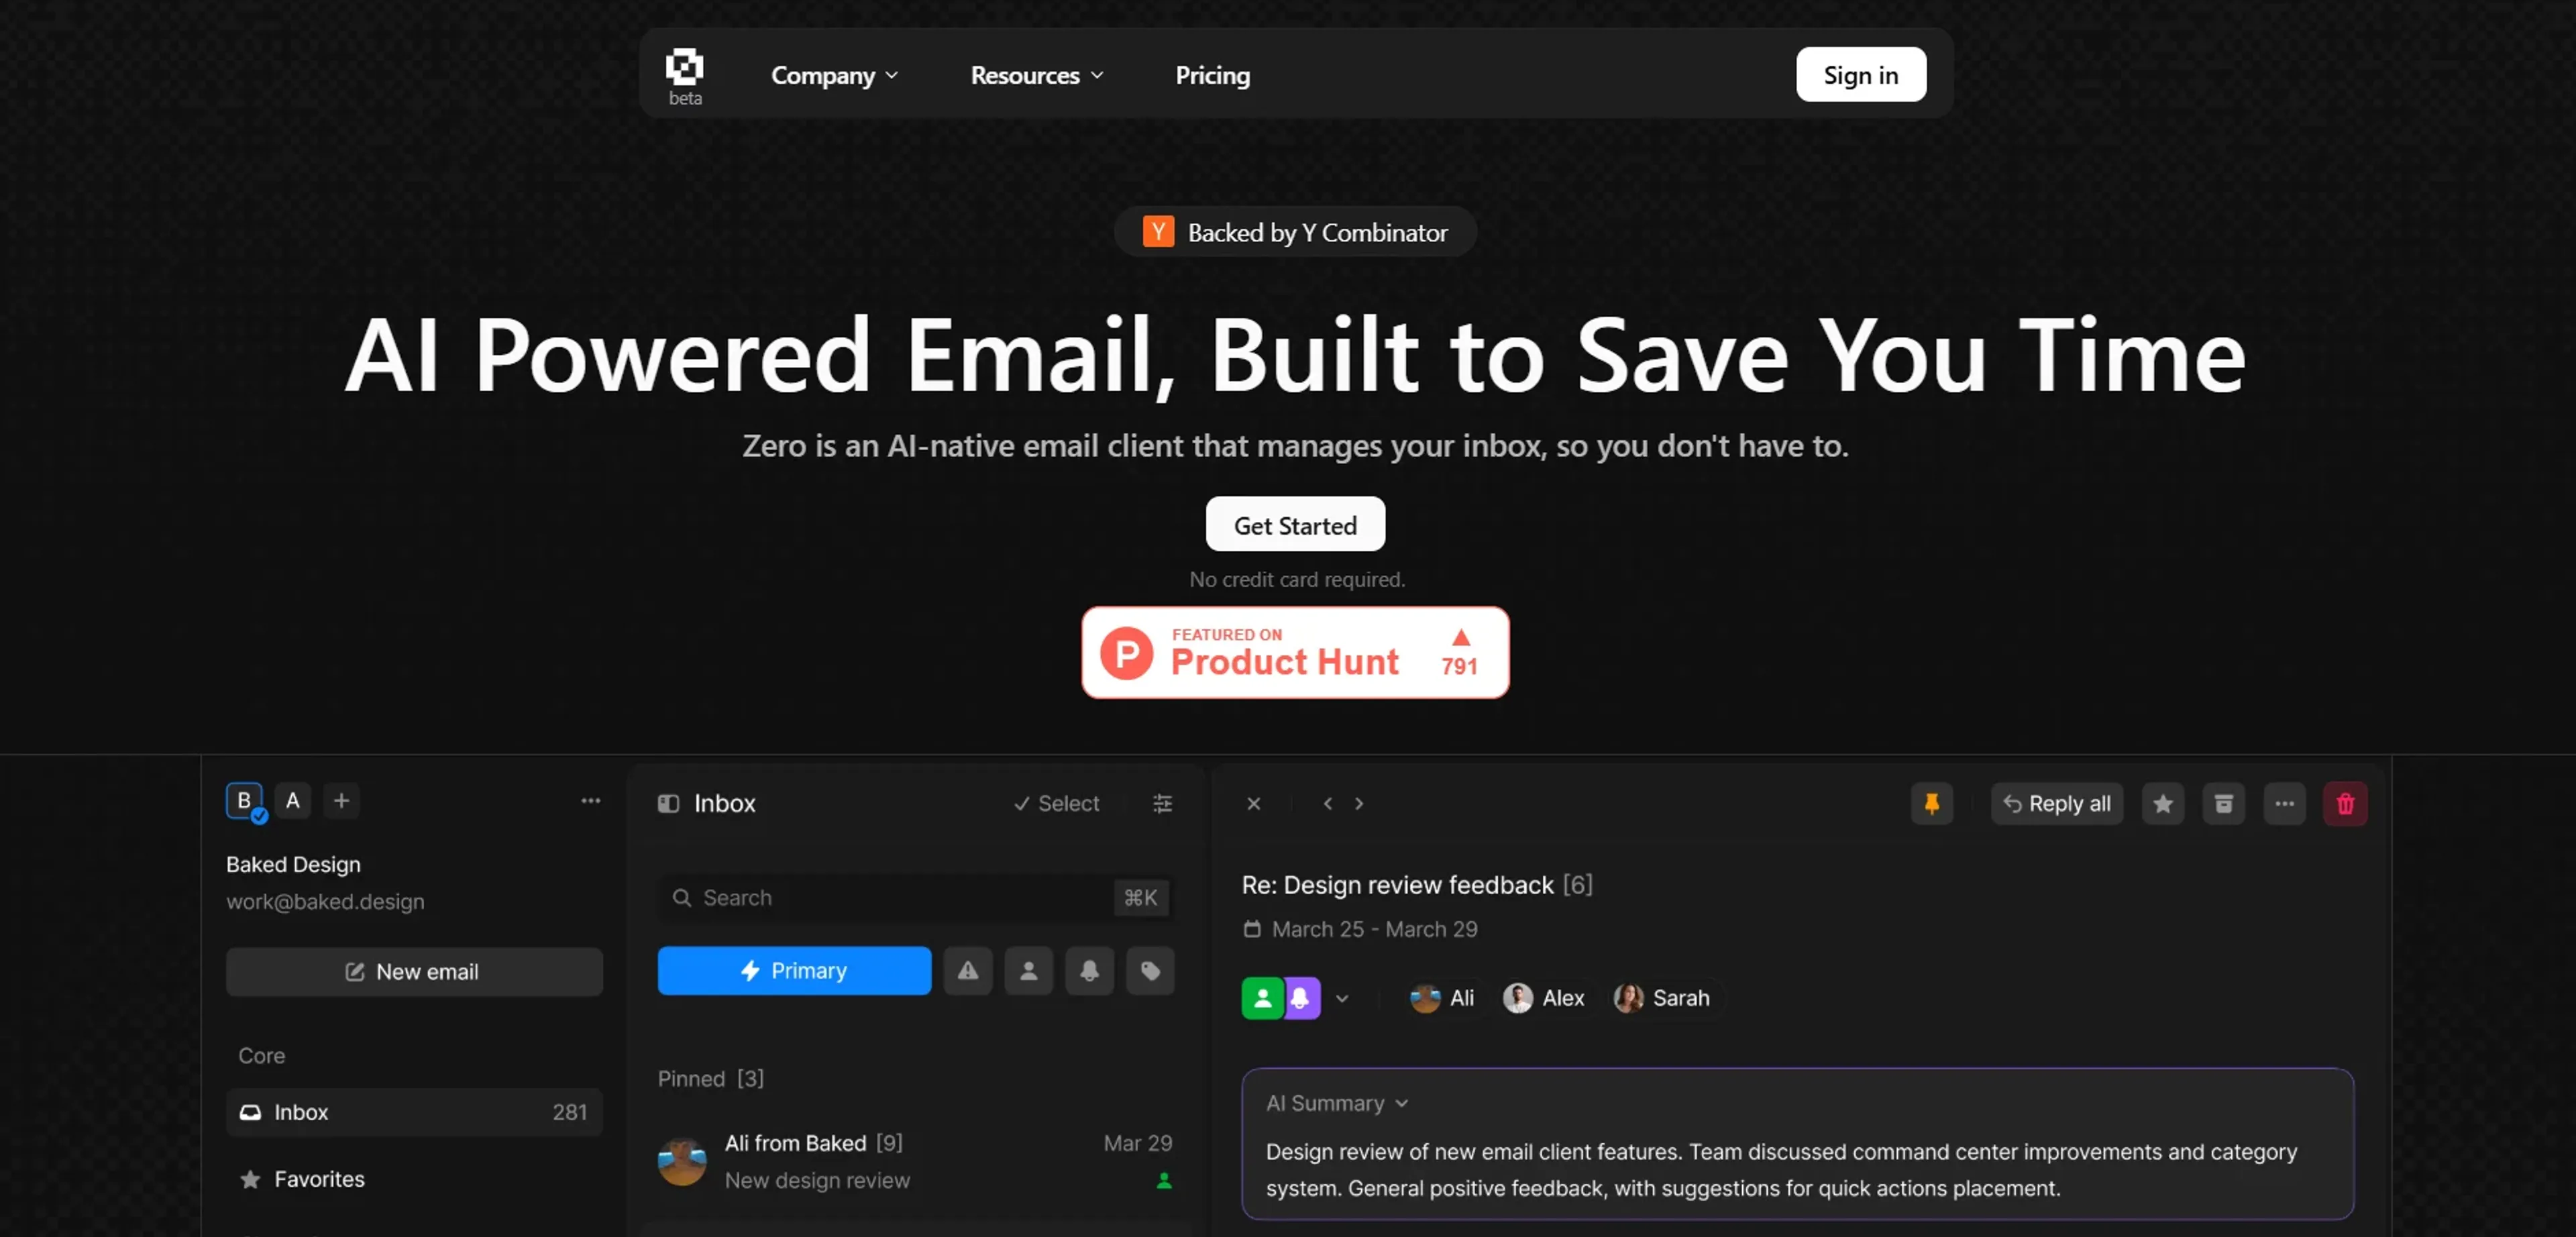Star the email thread

point(2162,803)
